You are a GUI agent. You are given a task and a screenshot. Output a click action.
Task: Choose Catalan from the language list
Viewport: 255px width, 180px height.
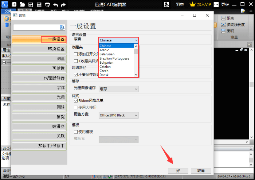click(117, 67)
